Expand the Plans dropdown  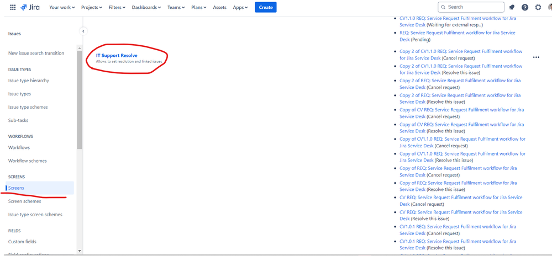(x=199, y=7)
